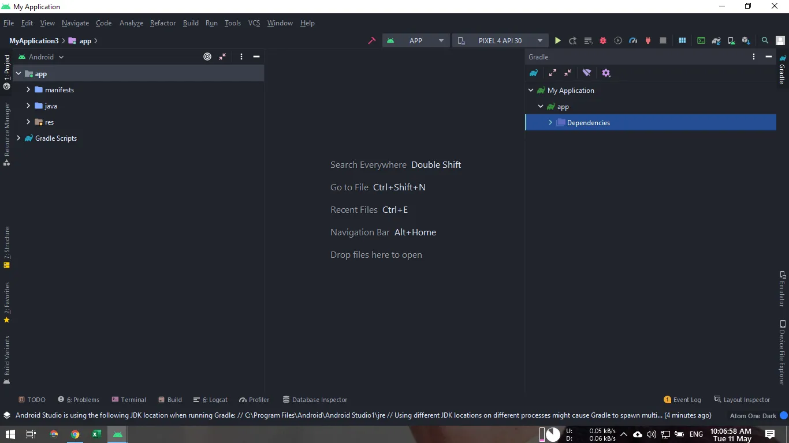Start debugging with the red bug icon
789x443 pixels.
coord(603,40)
